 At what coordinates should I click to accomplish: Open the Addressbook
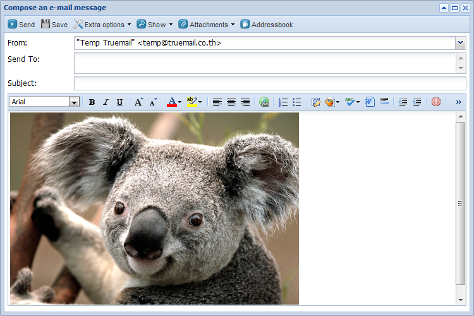click(x=267, y=25)
